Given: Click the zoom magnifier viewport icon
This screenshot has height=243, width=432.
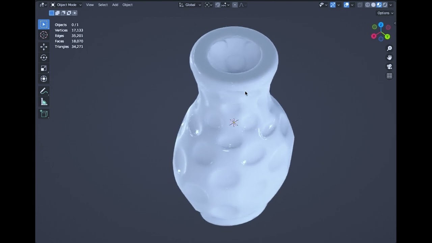Looking at the screenshot, I should click(x=389, y=49).
